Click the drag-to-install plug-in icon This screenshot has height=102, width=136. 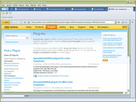tap(35, 76)
